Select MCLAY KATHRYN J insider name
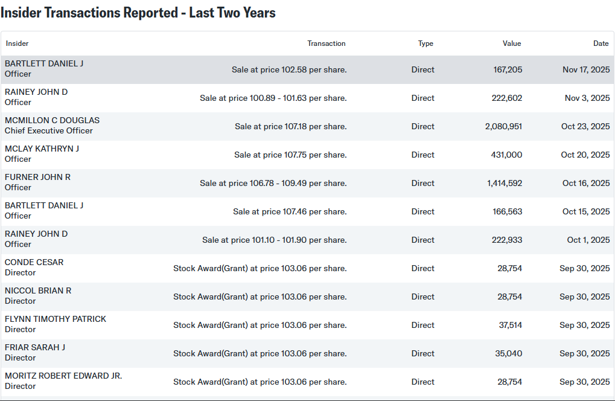This screenshot has width=615, height=401. 42,149
